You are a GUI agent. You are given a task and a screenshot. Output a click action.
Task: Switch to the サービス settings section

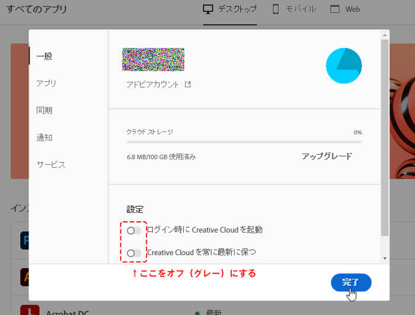pyautogui.click(x=51, y=164)
